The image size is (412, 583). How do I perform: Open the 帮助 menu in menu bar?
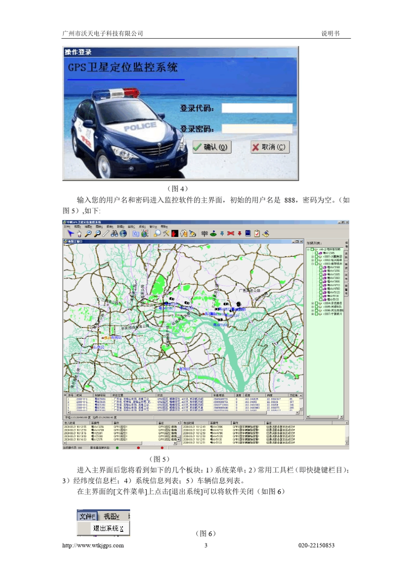pos(164,226)
